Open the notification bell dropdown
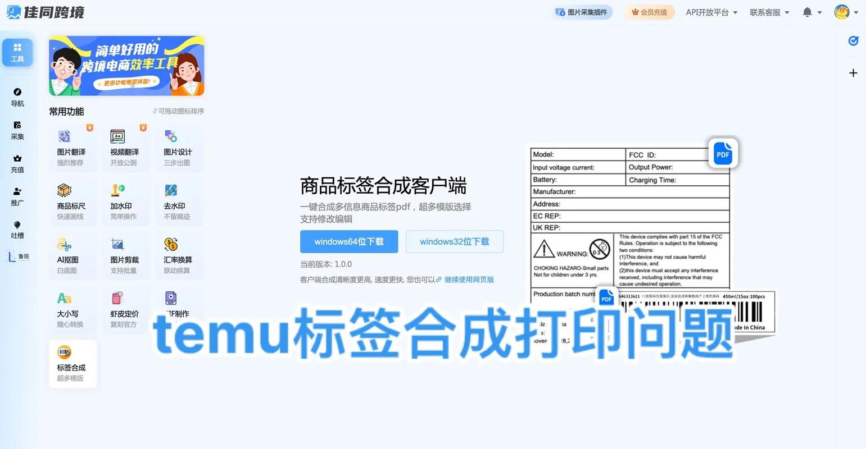This screenshot has width=866, height=449. coord(812,12)
